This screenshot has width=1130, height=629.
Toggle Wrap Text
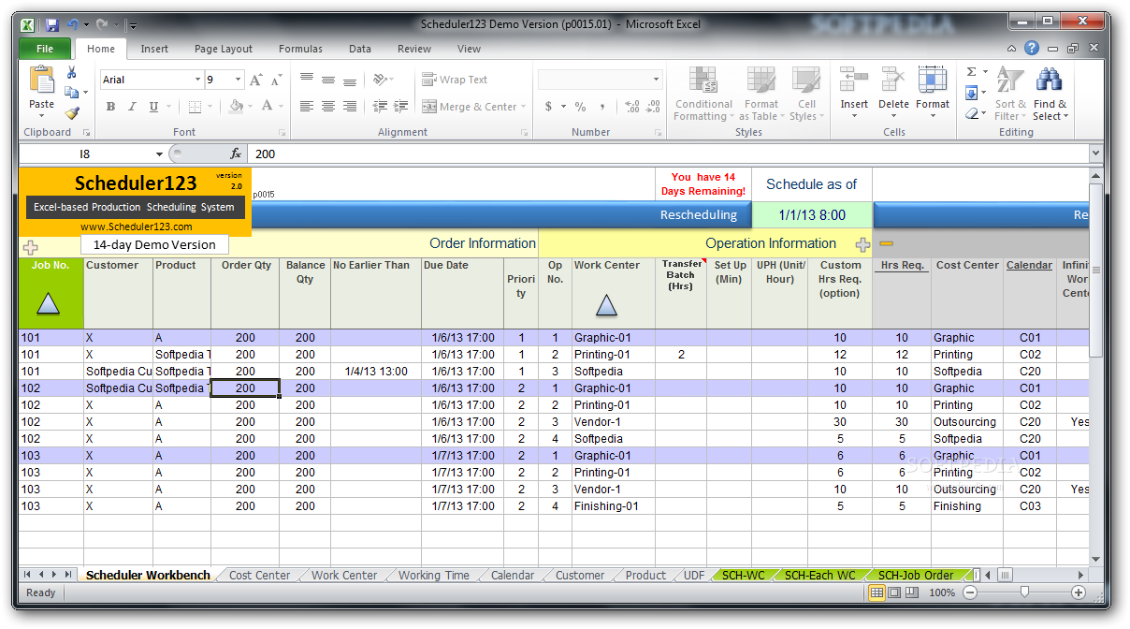[455, 80]
